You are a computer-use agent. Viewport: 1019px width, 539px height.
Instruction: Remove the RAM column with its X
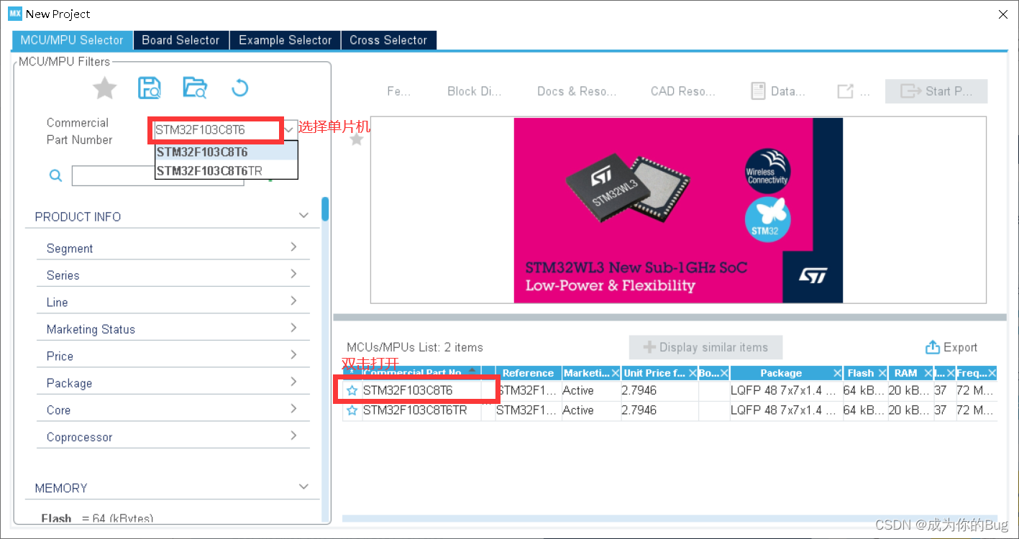[x=927, y=373]
